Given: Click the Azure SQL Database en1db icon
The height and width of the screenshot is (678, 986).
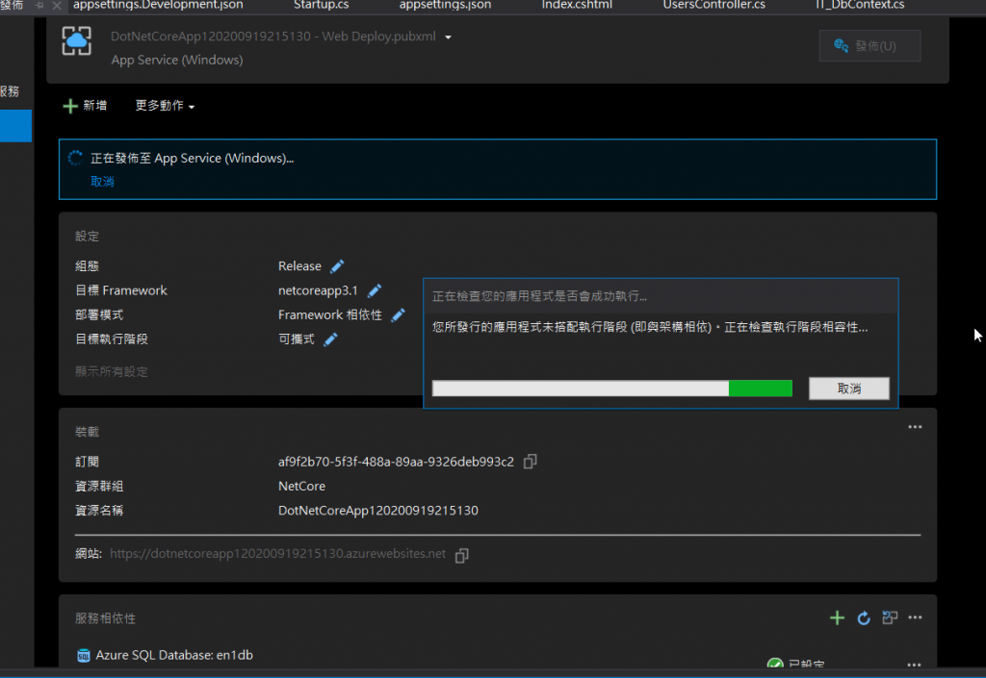Looking at the screenshot, I should (83, 656).
